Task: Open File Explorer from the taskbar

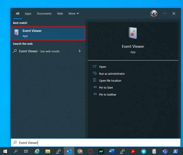Action: 48,151
